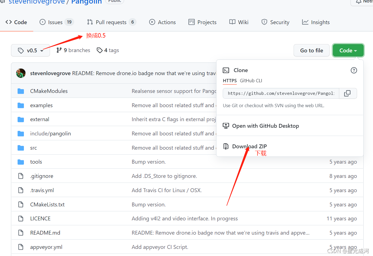The width and height of the screenshot is (373, 256).
Task: Open 'Inherit extra C flags' commit message
Action: coord(174,120)
